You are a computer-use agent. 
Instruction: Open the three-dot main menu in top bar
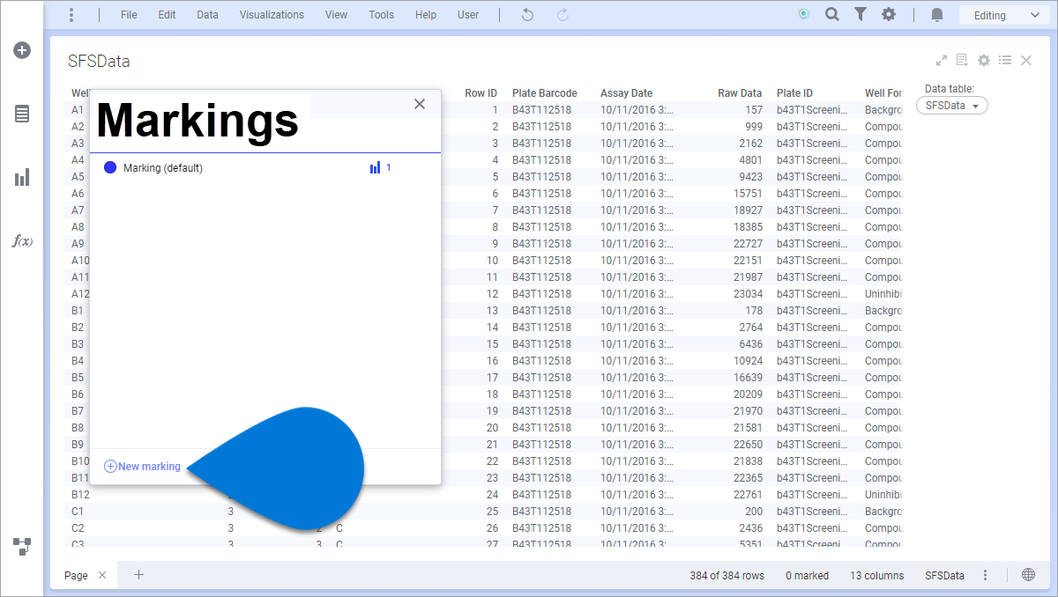tap(71, 15)
